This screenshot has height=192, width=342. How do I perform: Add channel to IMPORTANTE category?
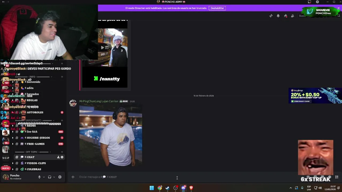click(x=62, y=121)
